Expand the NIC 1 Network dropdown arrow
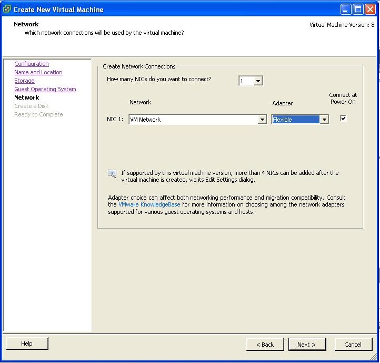Viewport: 380px width, 363px height. [262, 120]
